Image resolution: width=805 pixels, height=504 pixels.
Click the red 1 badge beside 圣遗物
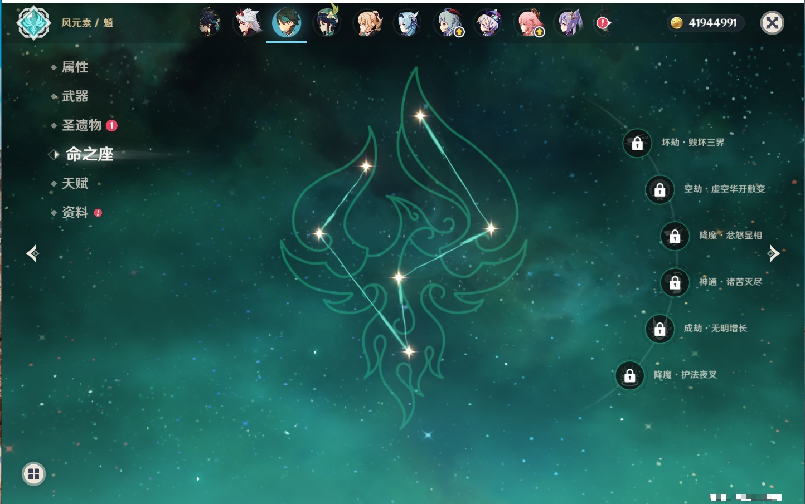click(111, 125)
